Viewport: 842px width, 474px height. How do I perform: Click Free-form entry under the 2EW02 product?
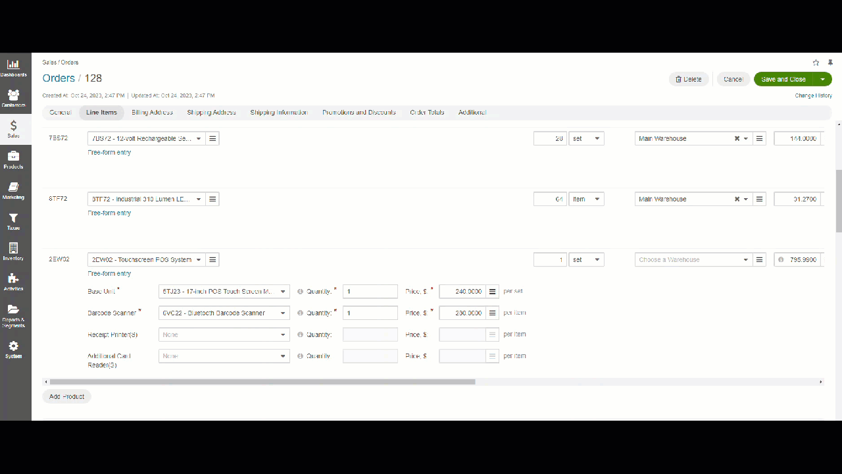(x=109, y=273)
